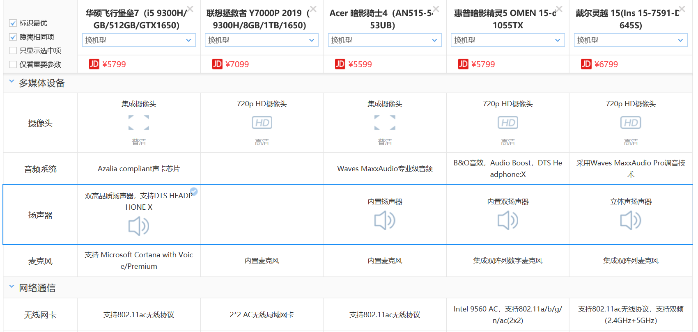
Task: Open the ¥5599 JD price link
Action: 360,64
